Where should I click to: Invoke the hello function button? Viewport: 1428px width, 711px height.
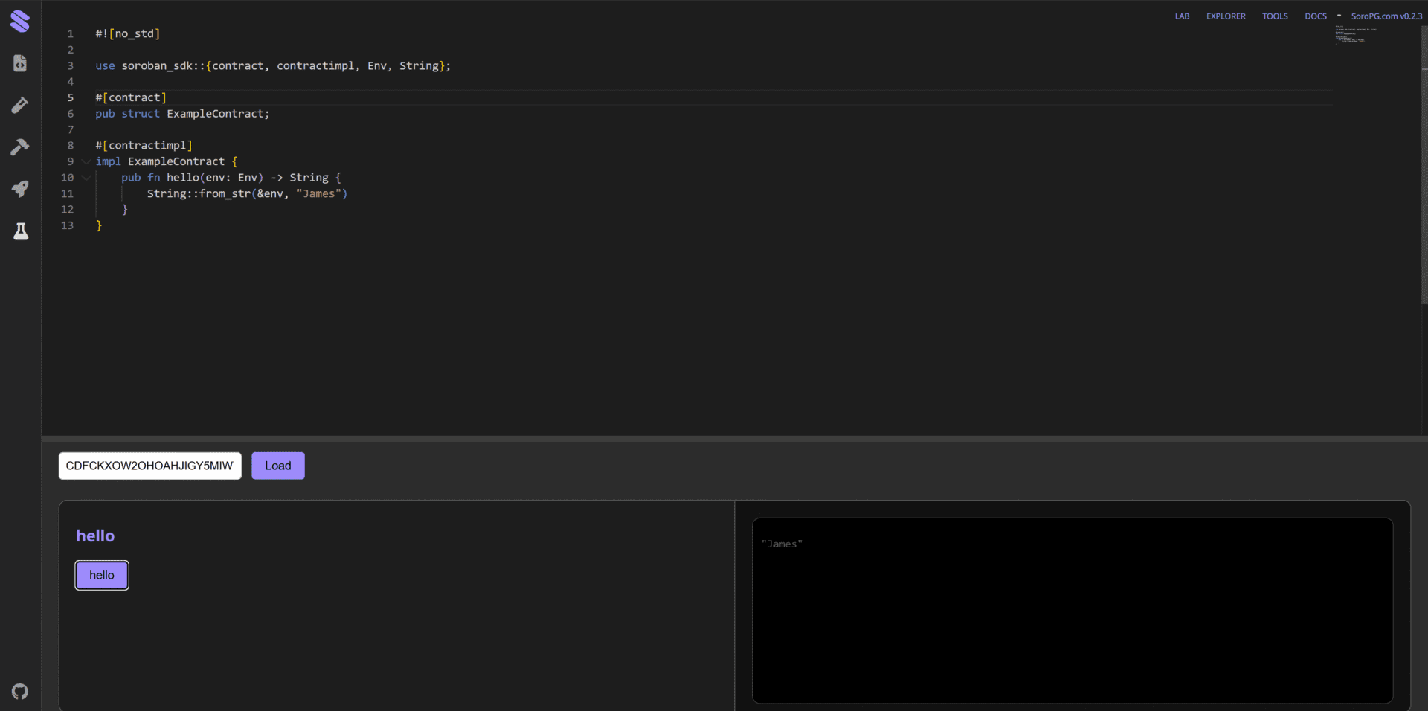(x=102, y=575)
